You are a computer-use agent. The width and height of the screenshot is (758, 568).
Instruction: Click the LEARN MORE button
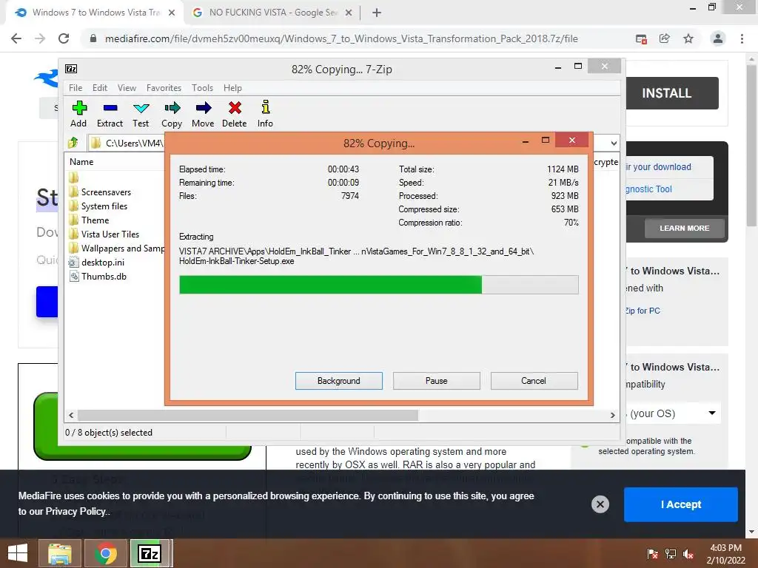tap(685, 228)
